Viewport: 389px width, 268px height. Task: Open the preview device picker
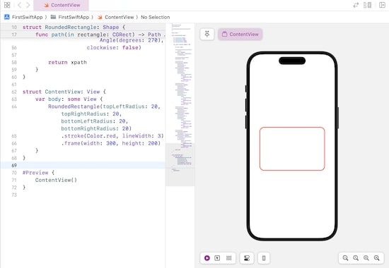(264, 258)
